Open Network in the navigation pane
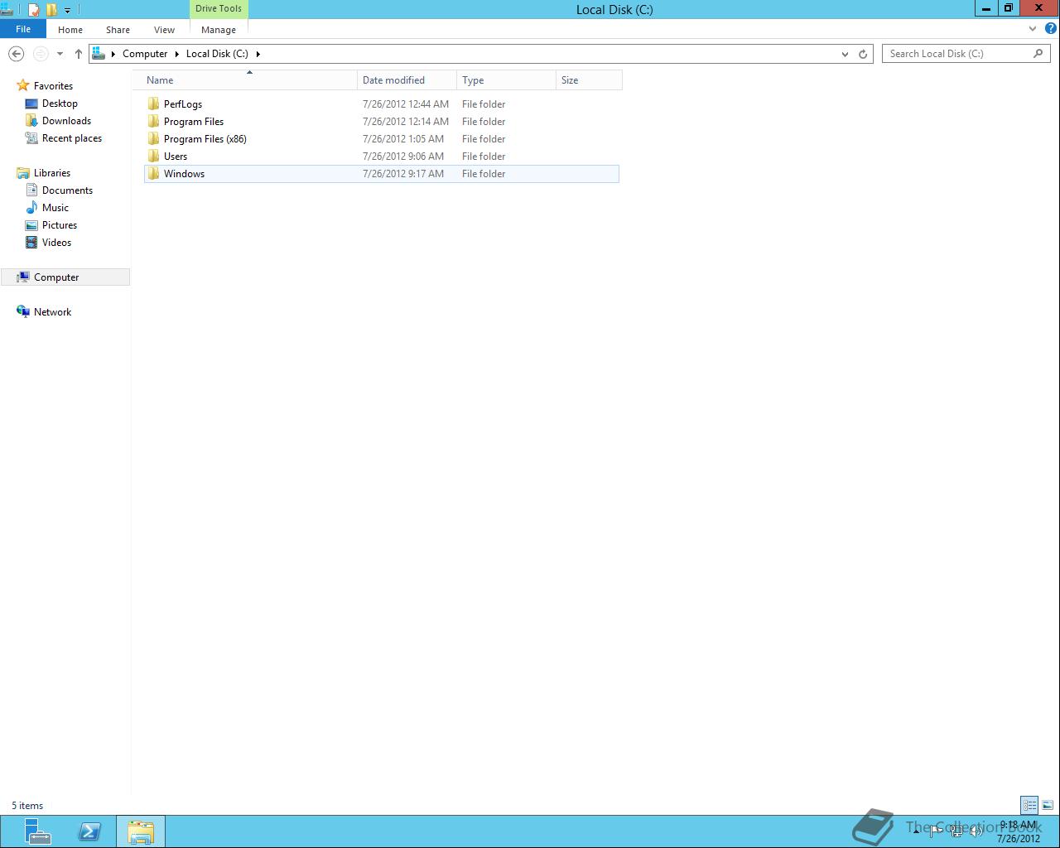The height and width of the screenshot is (848, 1060). pos(52,312)
